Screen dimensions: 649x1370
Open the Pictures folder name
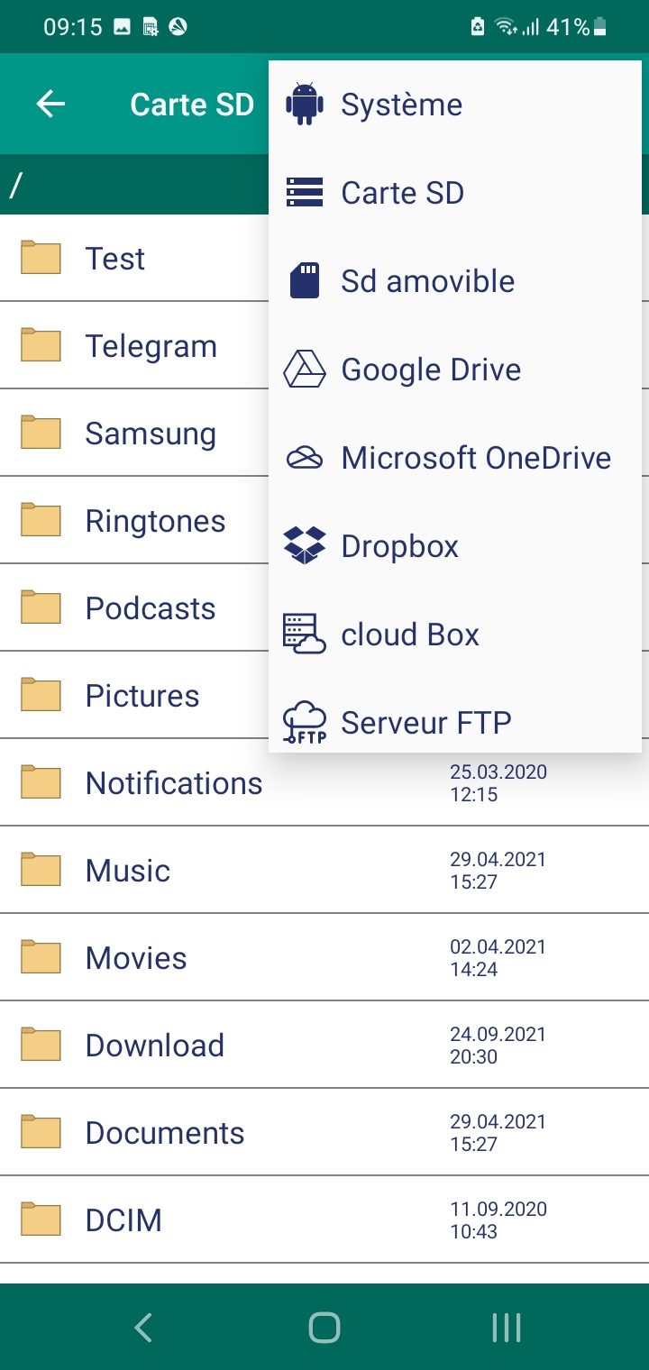click(142, 696)
